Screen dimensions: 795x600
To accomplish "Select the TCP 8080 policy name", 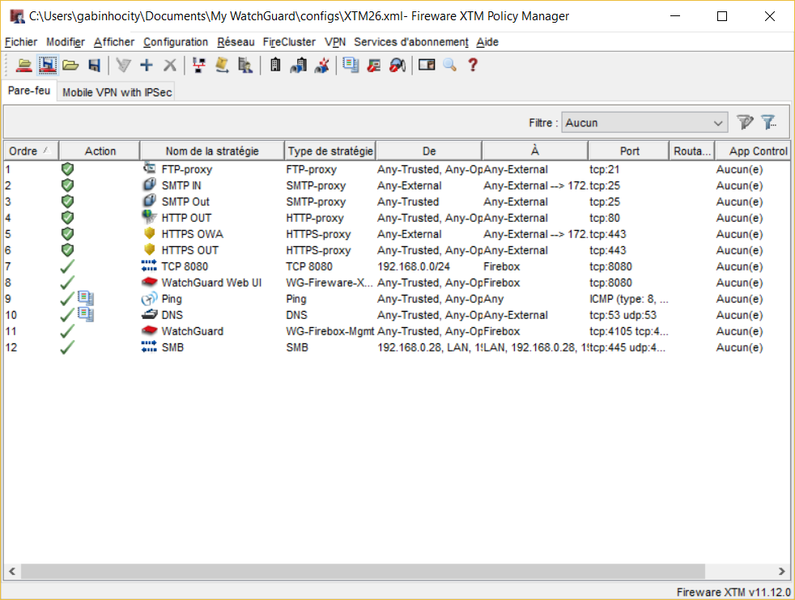I will [185, 266].
